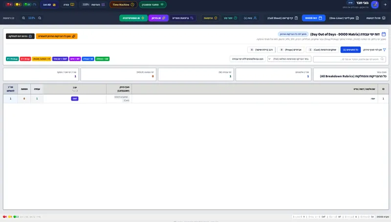Click the total-to-pay column header
The image size is (391, 222).
10,89
